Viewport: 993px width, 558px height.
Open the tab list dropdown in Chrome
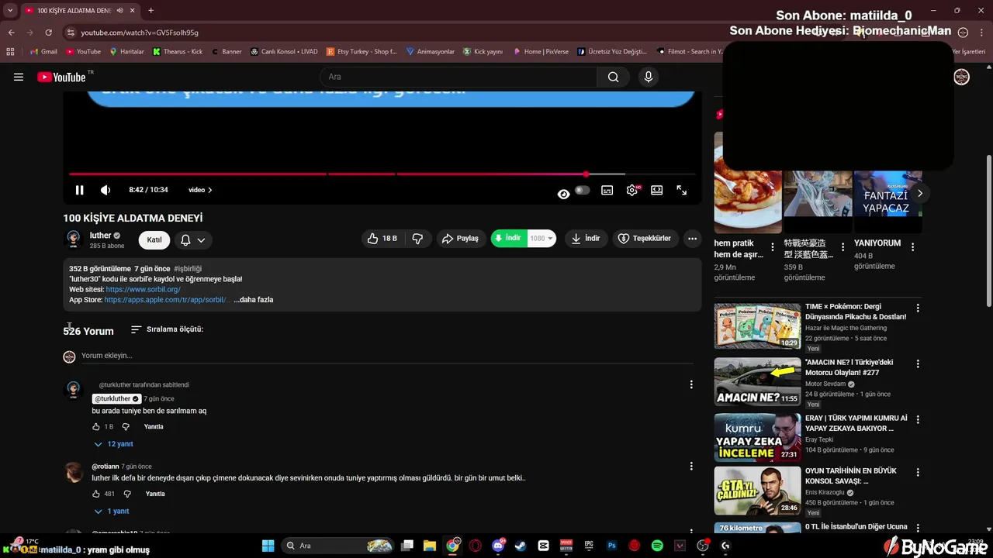10,11
